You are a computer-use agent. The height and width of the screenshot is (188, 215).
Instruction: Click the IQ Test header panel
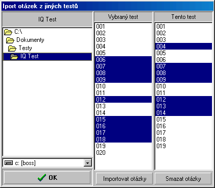47,19
